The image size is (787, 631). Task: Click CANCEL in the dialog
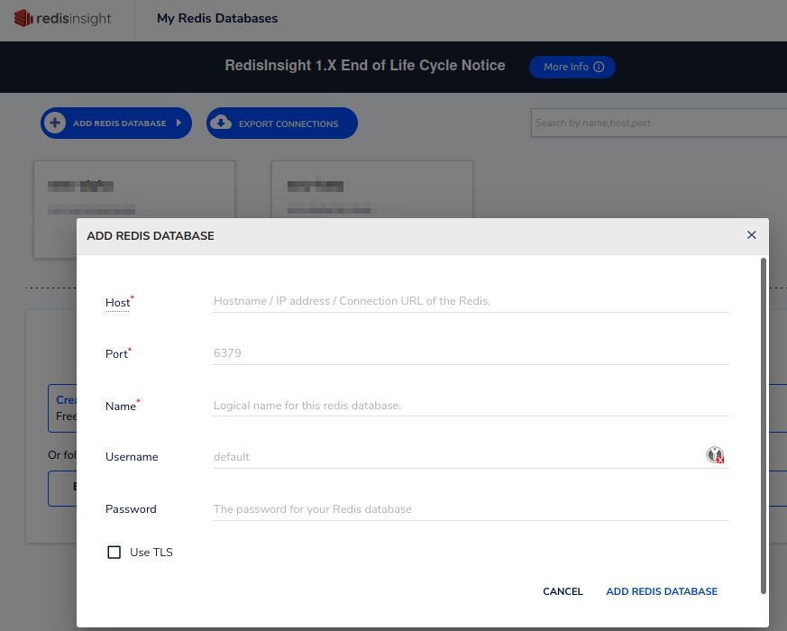[x=563, y=591]
